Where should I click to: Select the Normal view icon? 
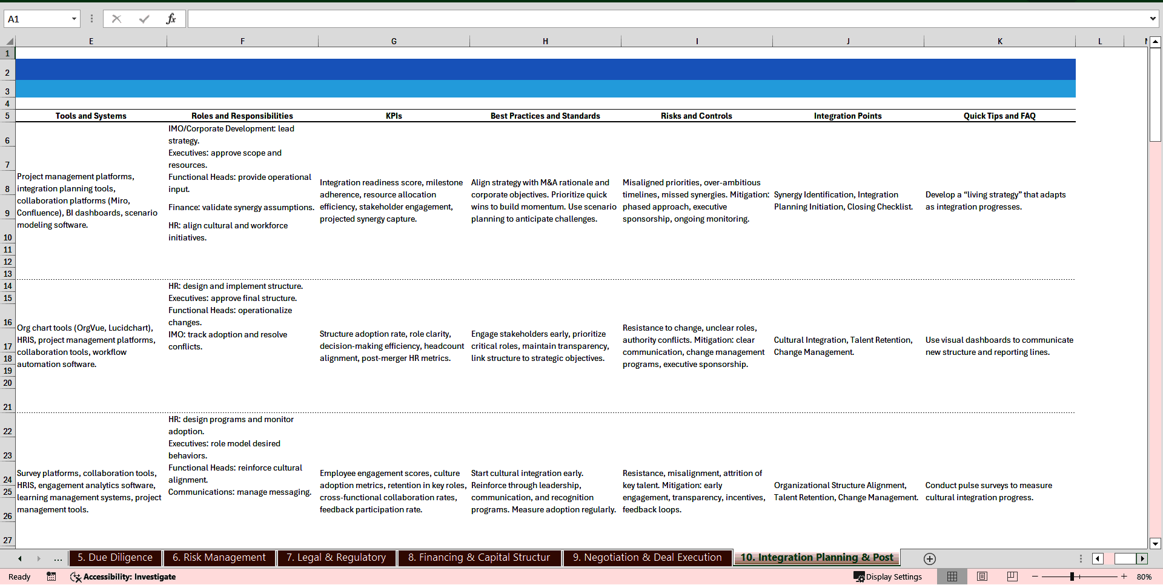tap(952, 577)
